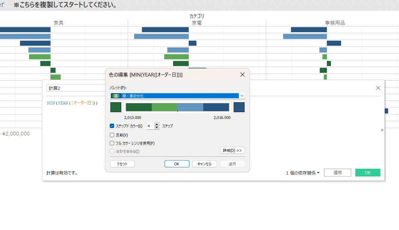Increase step count with the up spinner arrow
This screenshot has width=399, height=230.
pos(156,124)
